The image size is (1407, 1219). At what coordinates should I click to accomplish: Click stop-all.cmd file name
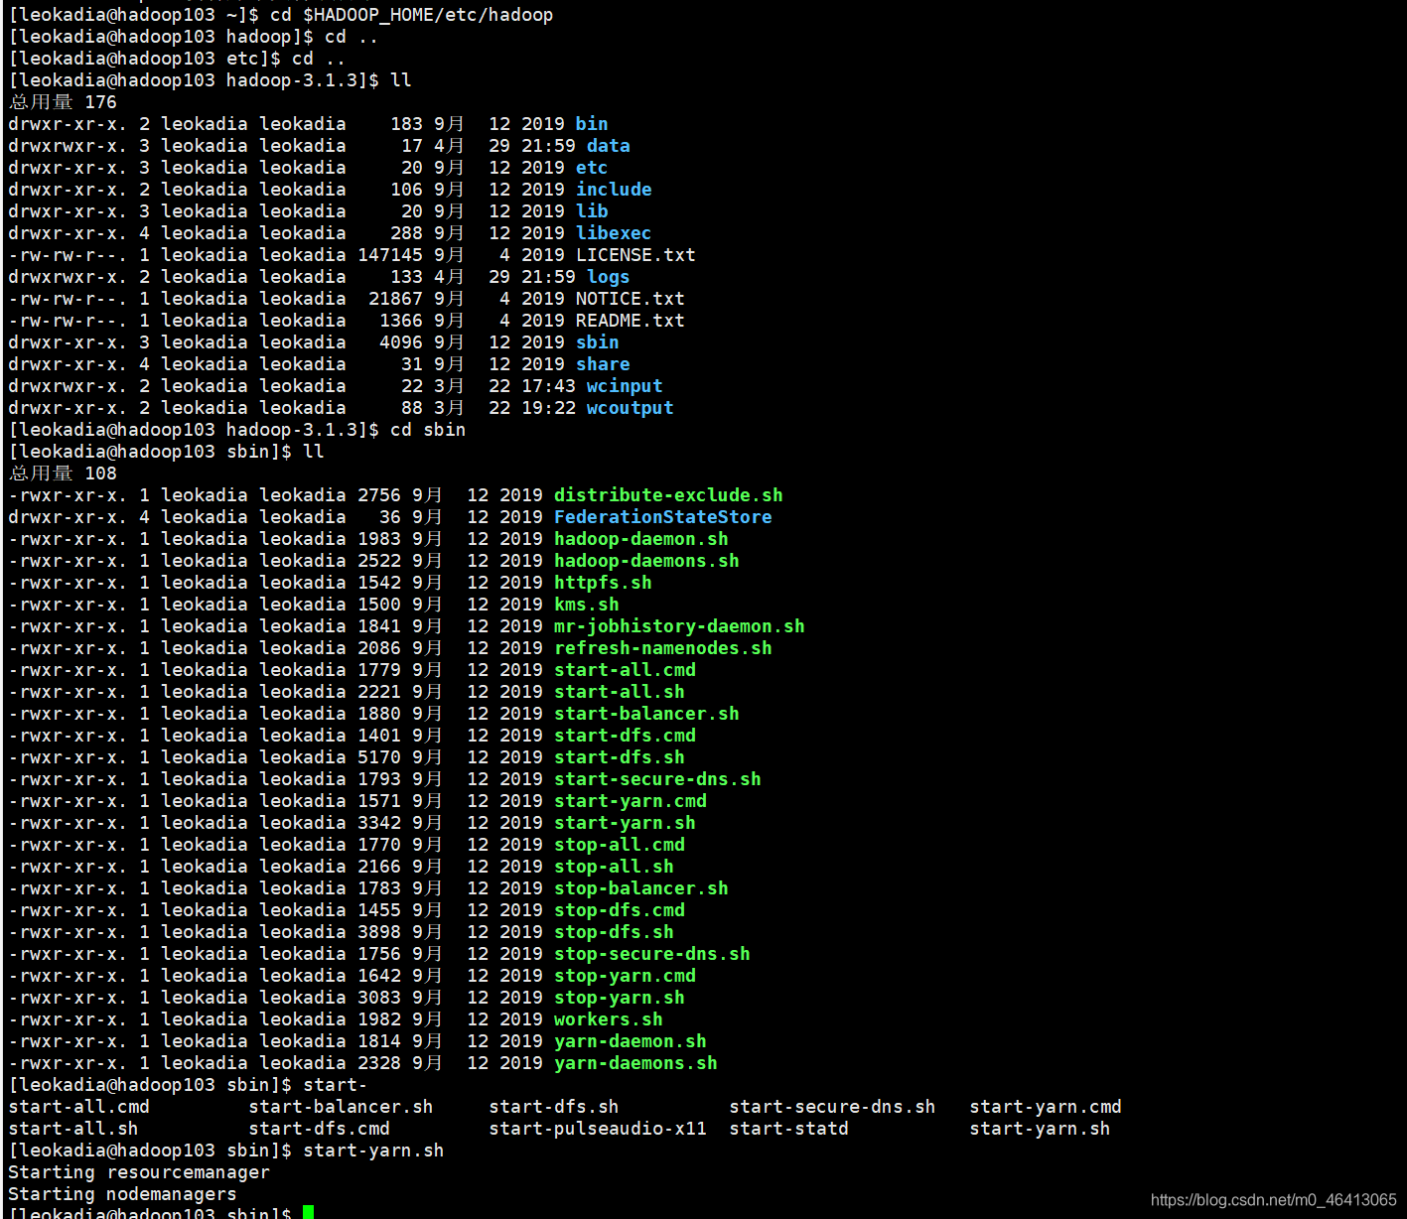click(x=620, y=845)
